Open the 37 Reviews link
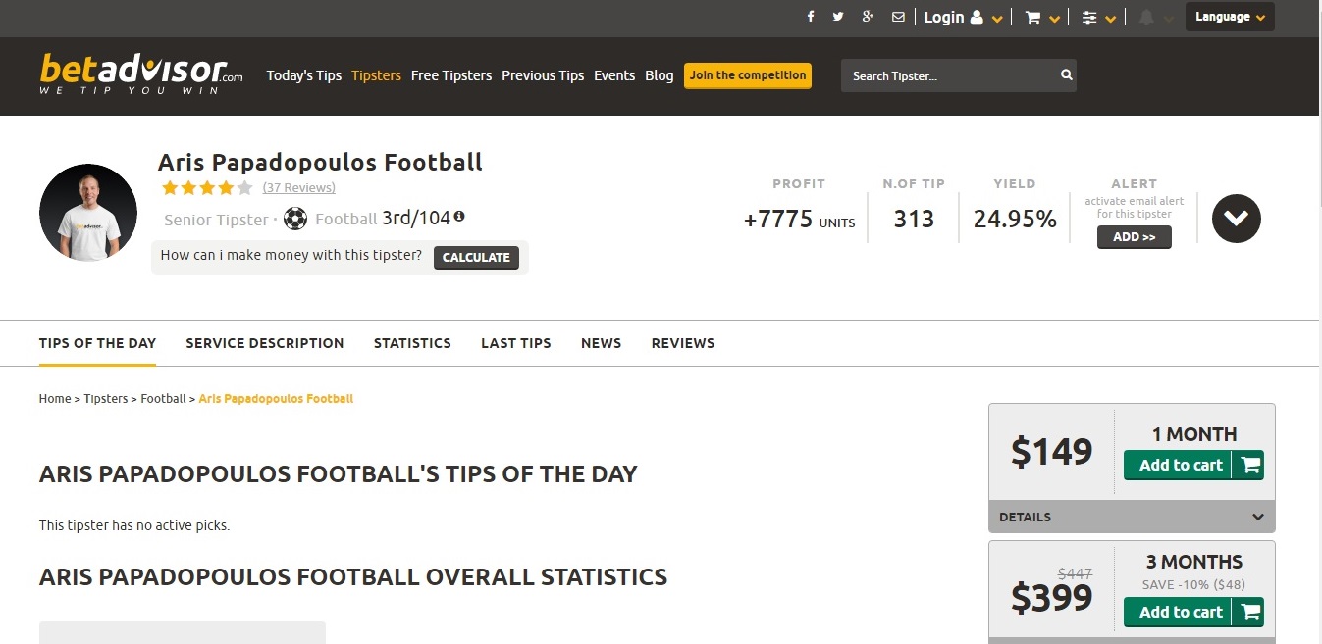 pos(299,188)
